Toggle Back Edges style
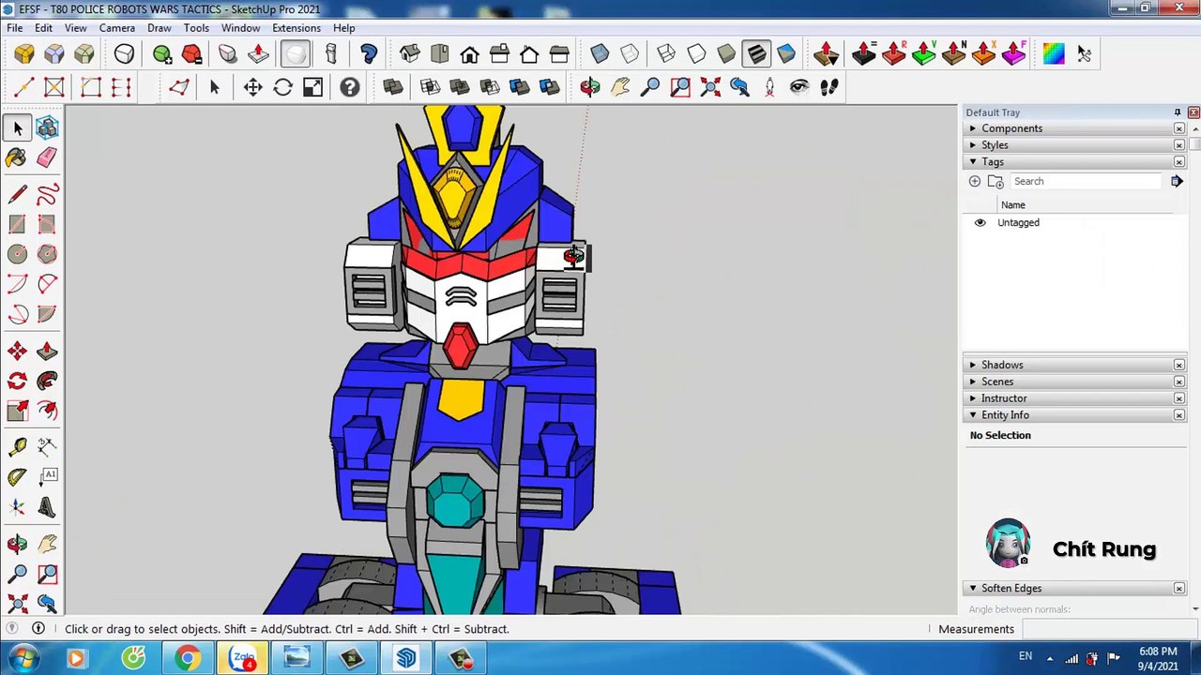Image resolution: width=1201 pixels, height=675 pixels. [x=630, y=53]
